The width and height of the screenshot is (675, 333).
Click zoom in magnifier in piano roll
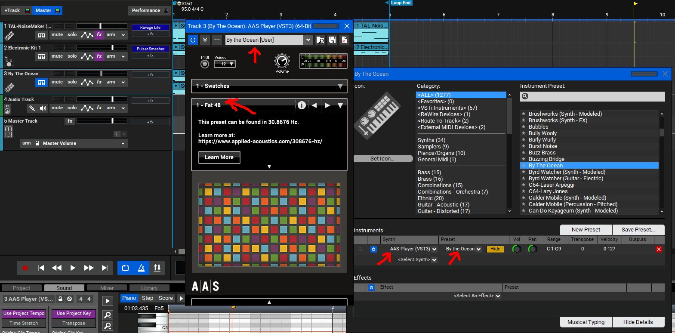108,315
